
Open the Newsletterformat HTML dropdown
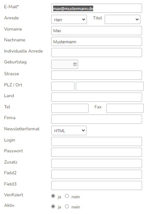pyautogui.click(x=69, y=131)
